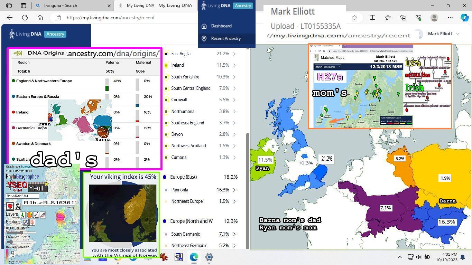Open Settings gear from taskbar
Screen dimensions: 472x265
tap(209, 257)
